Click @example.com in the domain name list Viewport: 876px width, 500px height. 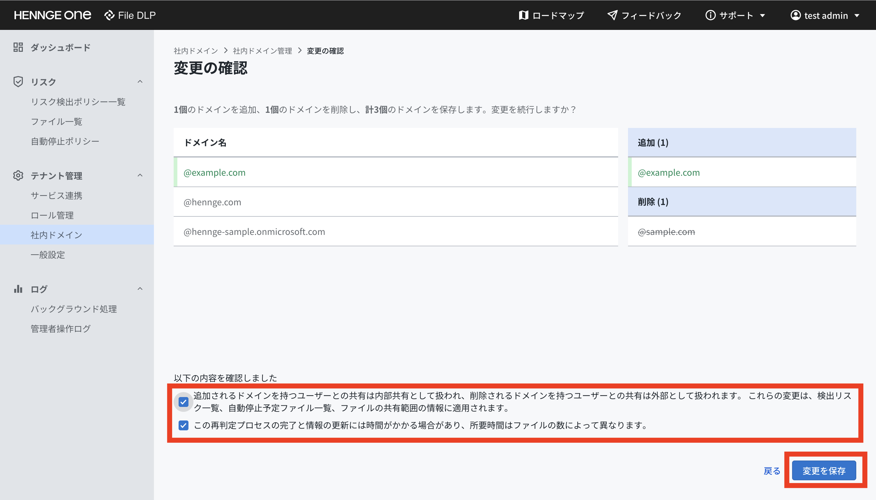pyautogui.click(x=214, y=172)
